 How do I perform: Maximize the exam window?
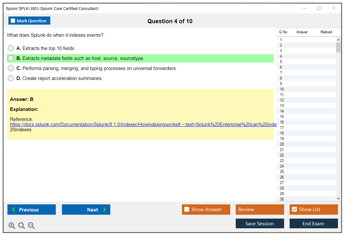point(319,8)
